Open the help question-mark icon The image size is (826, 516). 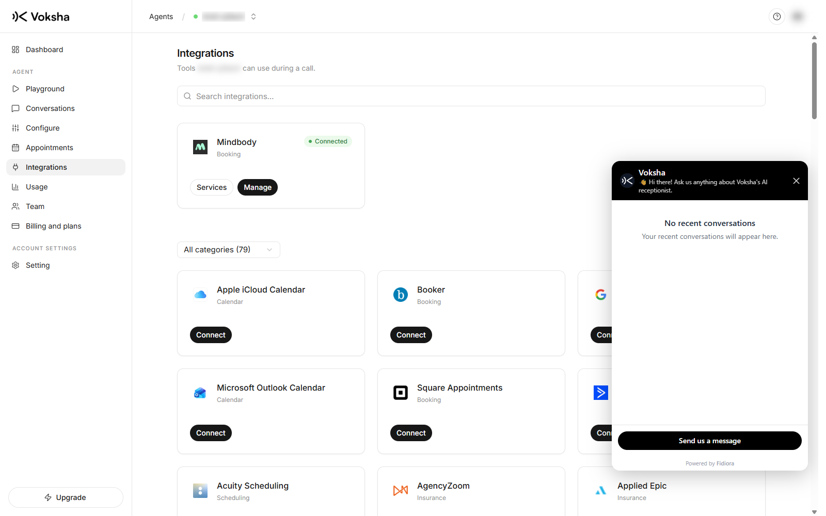coord(777,17)
